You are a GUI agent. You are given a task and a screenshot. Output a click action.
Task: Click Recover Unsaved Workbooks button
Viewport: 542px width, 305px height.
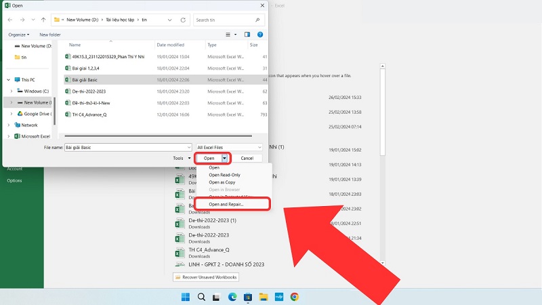pyautogui.click(x=206, y=277)
